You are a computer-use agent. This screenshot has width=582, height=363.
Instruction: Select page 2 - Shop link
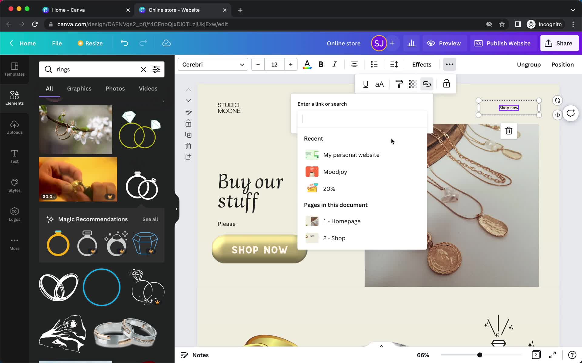pos(334,237)
